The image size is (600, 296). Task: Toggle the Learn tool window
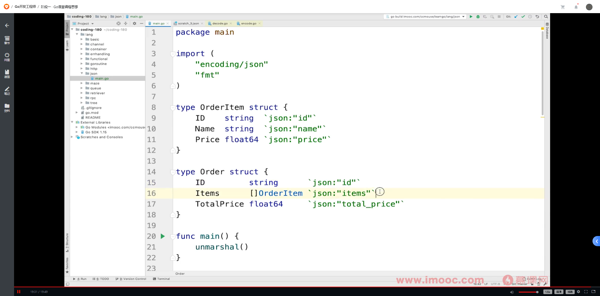tap(67, 46)
